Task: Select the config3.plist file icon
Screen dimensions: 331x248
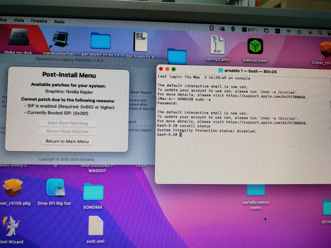Action: pyautogui.click(x=218, y=45)
